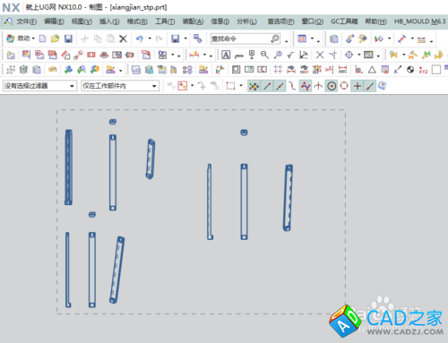Viewport: 448px width, 343px height.
Task: Click the red XYZ coordinate icon
Action: (x=423, y=70)
